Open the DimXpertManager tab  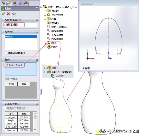pos(20,4)
